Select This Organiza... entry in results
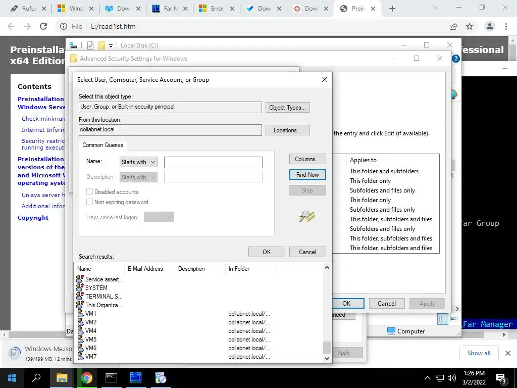517x388 pixels. point(104,305)
